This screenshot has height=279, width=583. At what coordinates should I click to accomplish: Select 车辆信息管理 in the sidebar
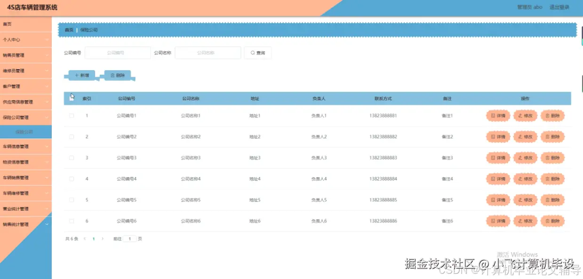[x=26, y=147]
